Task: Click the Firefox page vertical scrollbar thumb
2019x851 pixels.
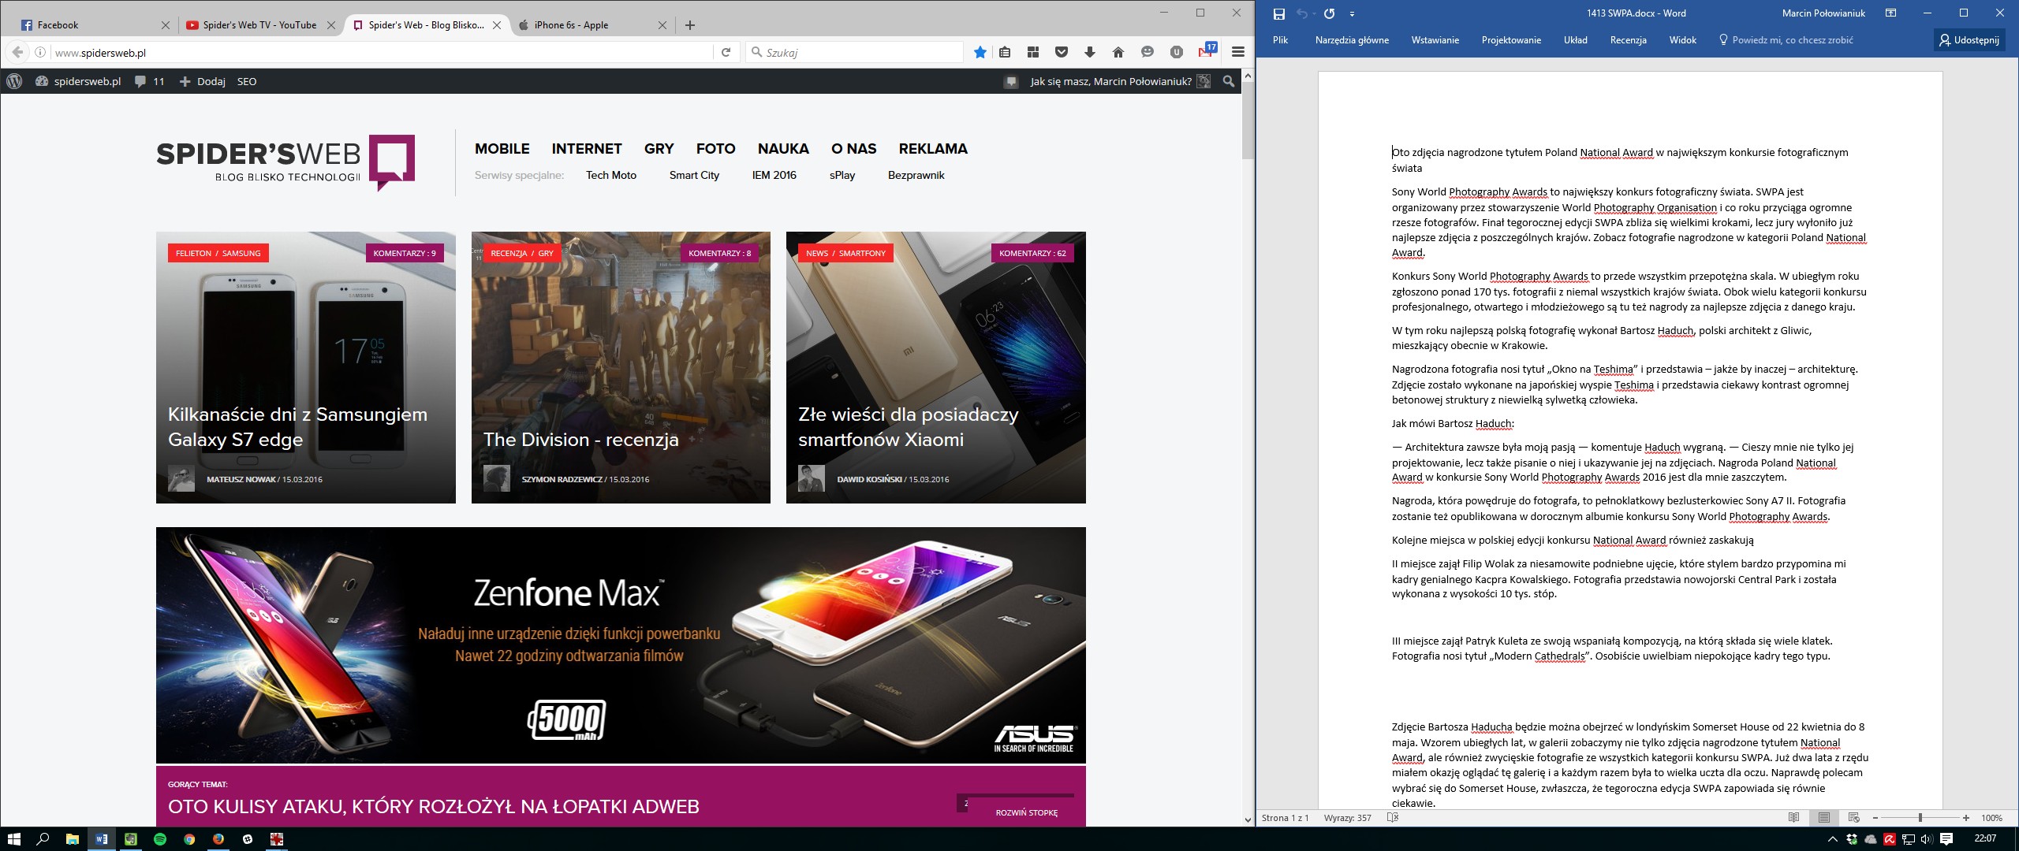Action: tap(1248, 119)
